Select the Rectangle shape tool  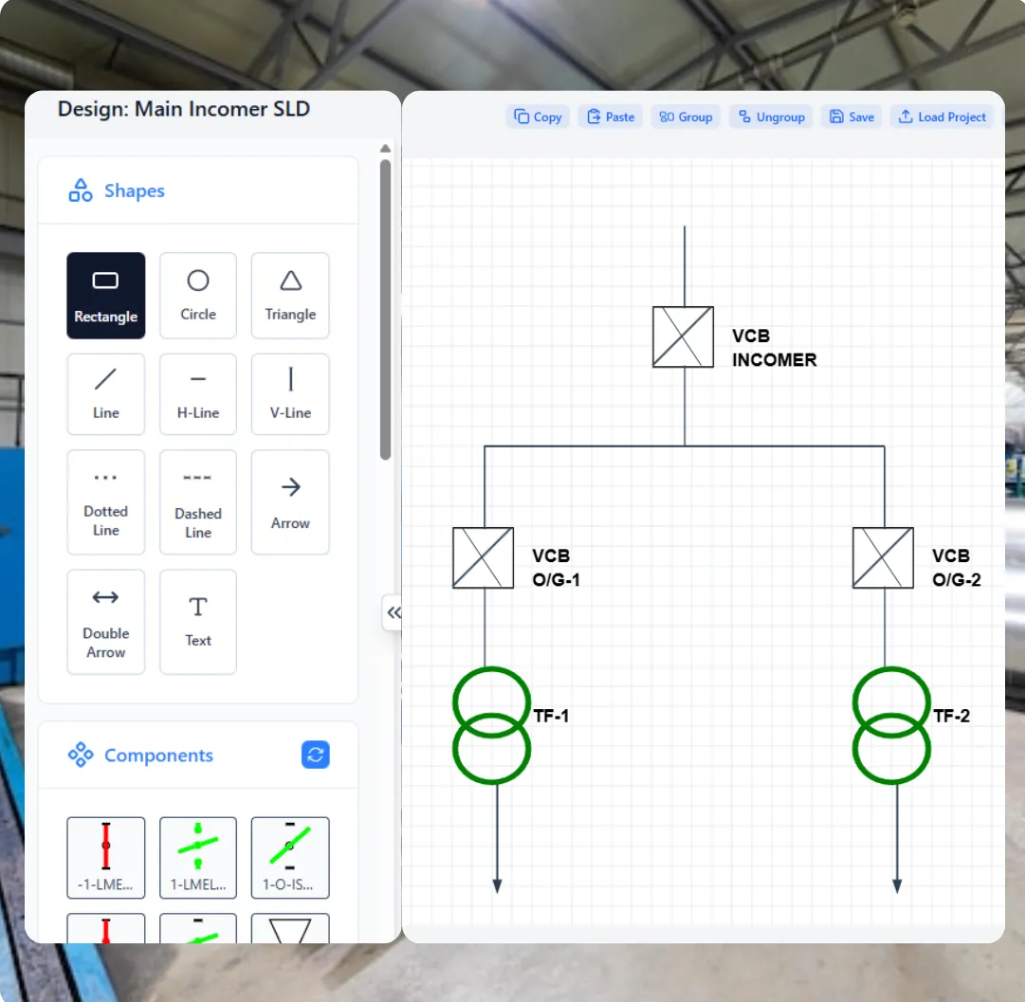click(105, 295)
